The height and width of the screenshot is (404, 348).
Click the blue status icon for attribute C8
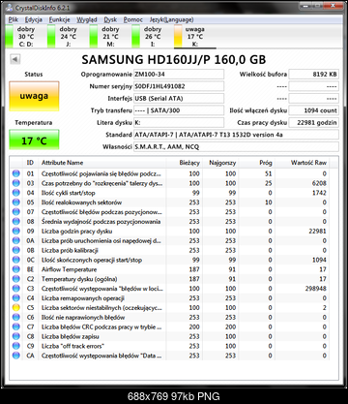[x=15, y=336]
